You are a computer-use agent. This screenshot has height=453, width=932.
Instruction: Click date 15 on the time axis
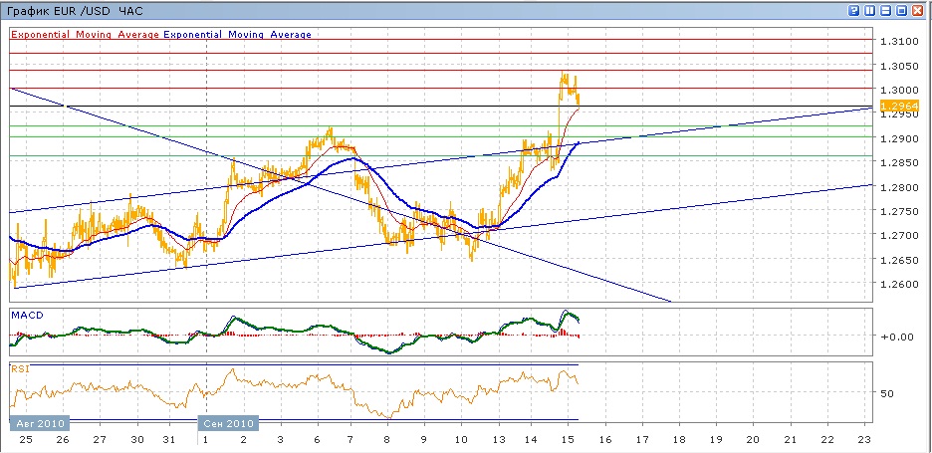coord(567,439)
